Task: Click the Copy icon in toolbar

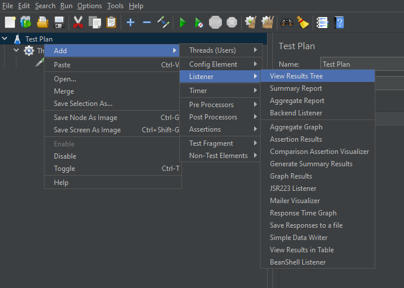Action: point(94,22)
